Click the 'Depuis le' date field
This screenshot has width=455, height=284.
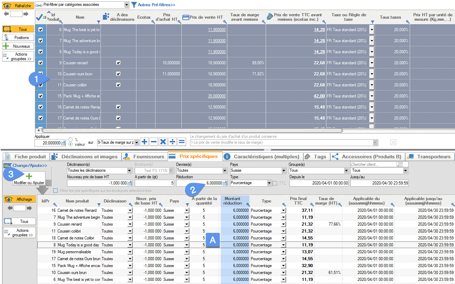click(x=319, y=183)
